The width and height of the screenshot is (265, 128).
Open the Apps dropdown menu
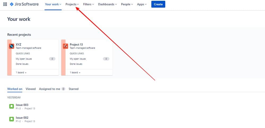pos(142,4)
